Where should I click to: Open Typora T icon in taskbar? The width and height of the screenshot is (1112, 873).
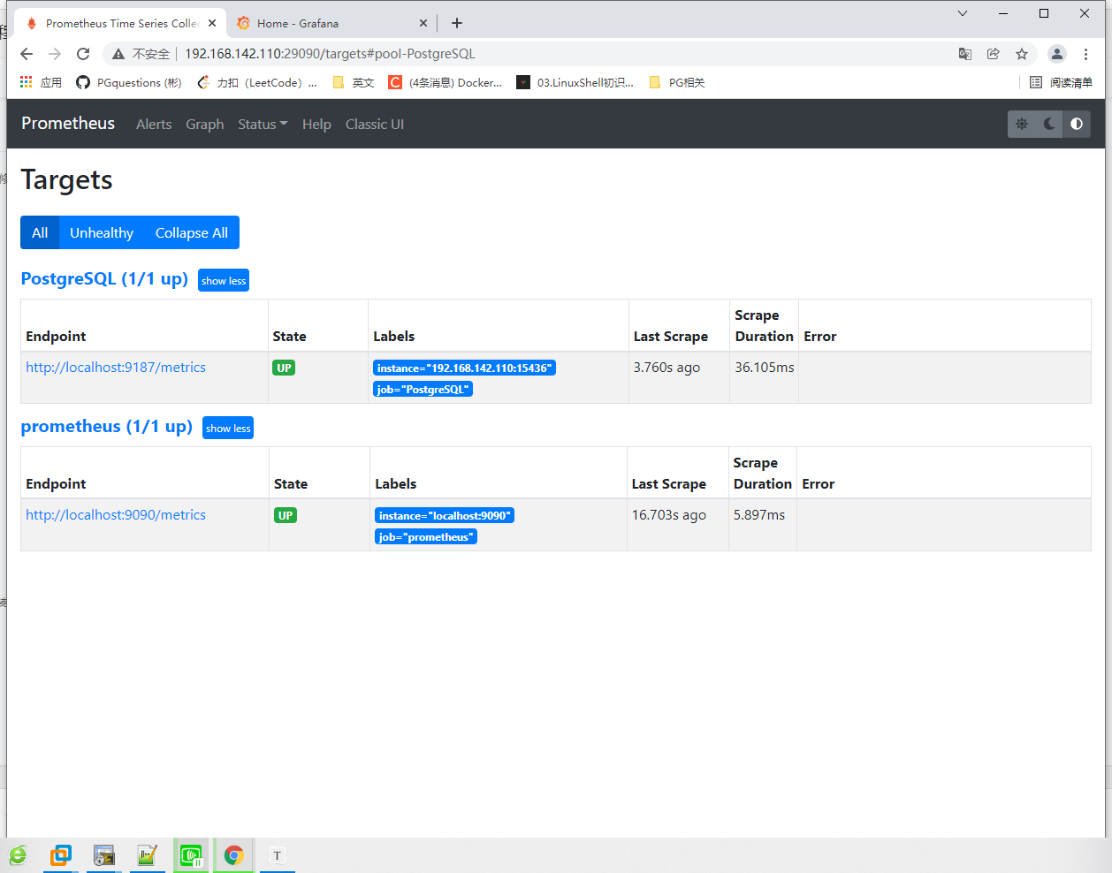(277, 855)
